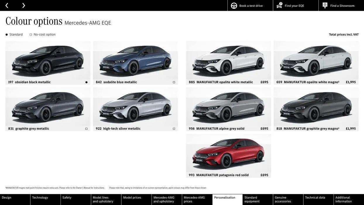The image size is (364, 205).
Task: Click the £1,995 price for opalite white magno
Action: pyautogui.click(x=351, y=82)
